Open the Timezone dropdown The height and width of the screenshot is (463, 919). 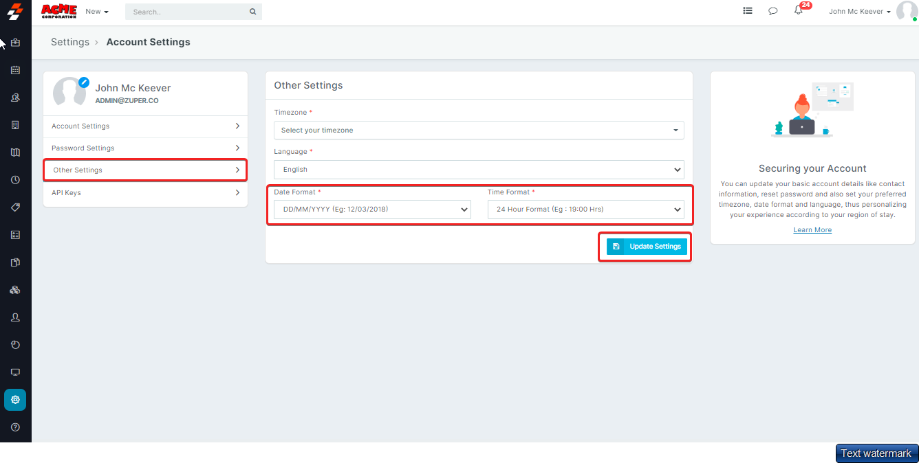(479, 130)
